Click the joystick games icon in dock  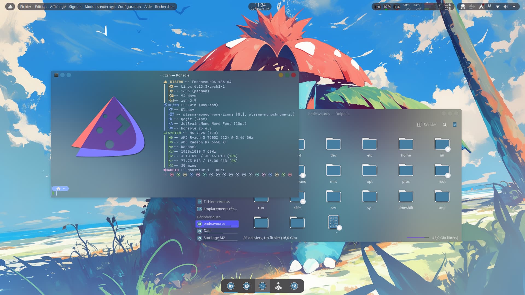point(278,286)
